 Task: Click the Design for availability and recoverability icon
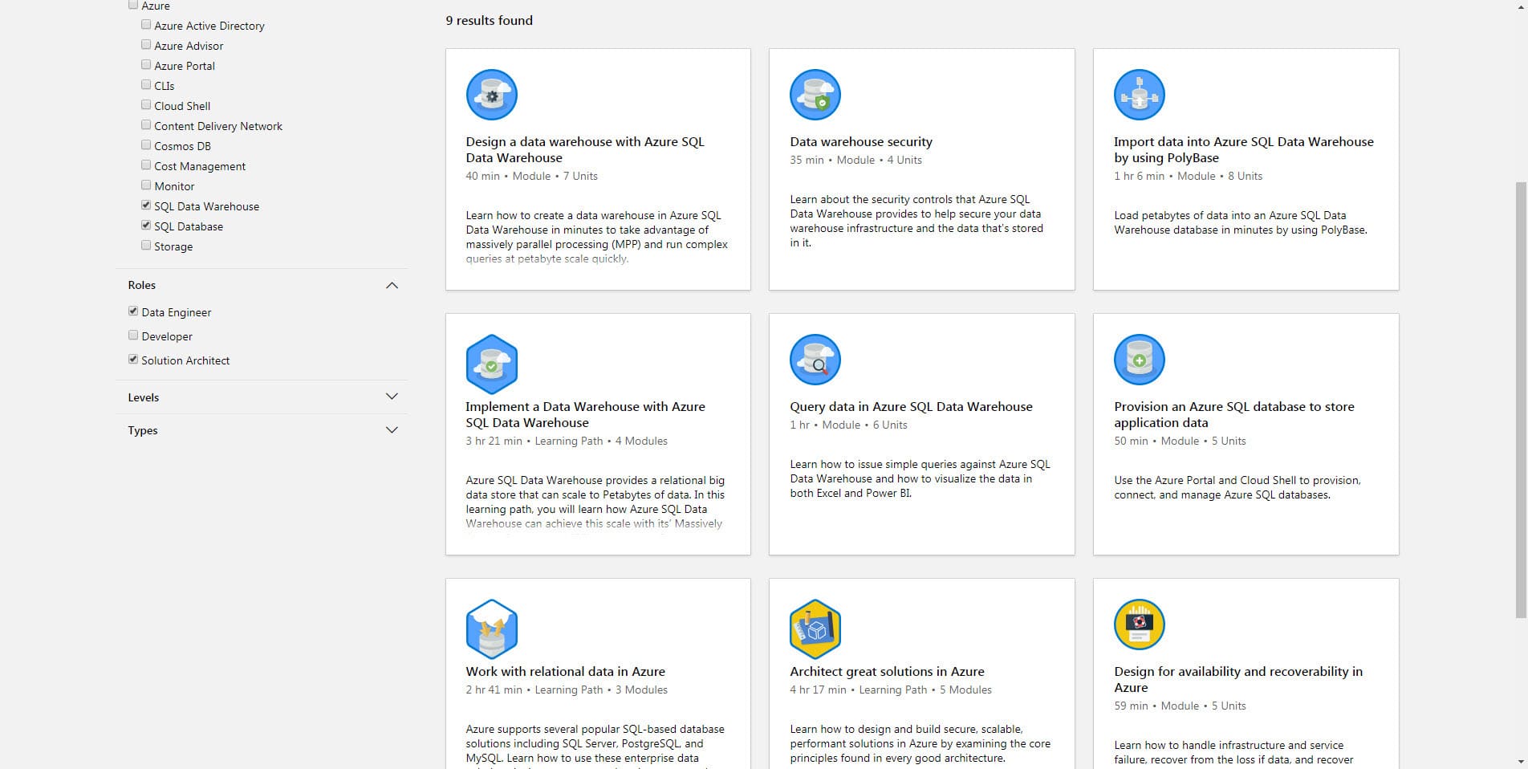pos(1140,625)
